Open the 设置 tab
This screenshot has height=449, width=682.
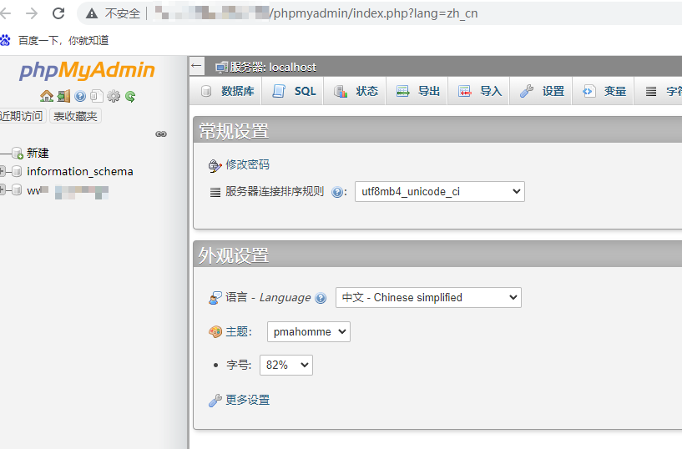coord(541,91)
